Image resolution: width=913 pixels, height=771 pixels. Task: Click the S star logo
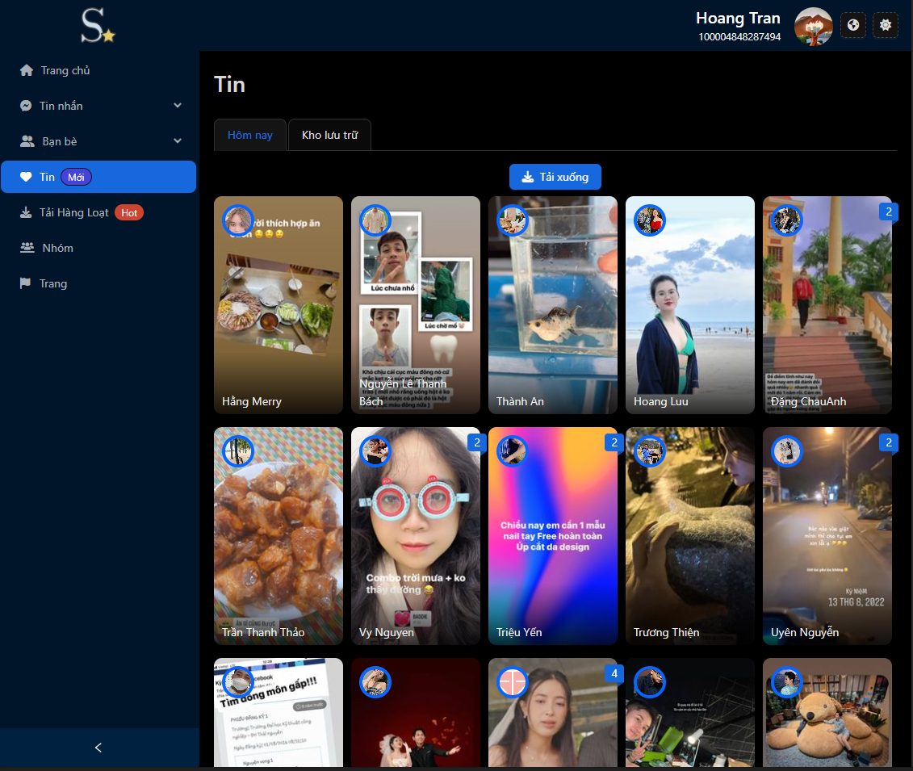[x=98, y=26]
